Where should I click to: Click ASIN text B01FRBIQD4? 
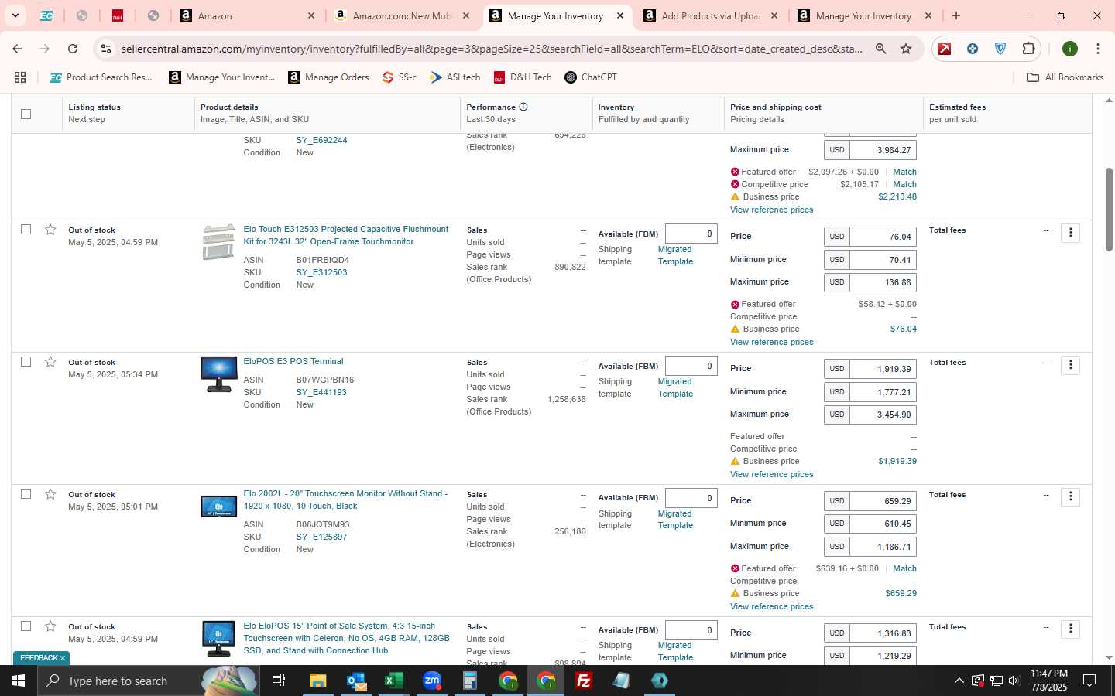tap(322, 260)
